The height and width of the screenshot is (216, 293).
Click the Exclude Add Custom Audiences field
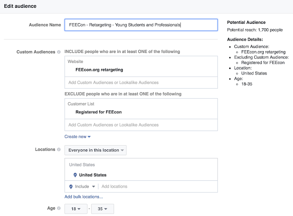pyautogui.click(x=141, y=125)
